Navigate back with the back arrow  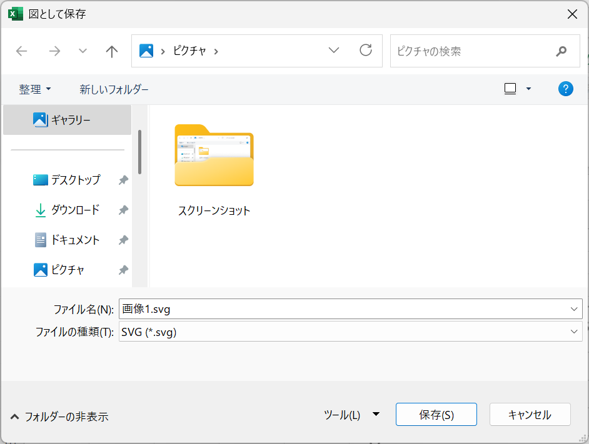point(22,51)
